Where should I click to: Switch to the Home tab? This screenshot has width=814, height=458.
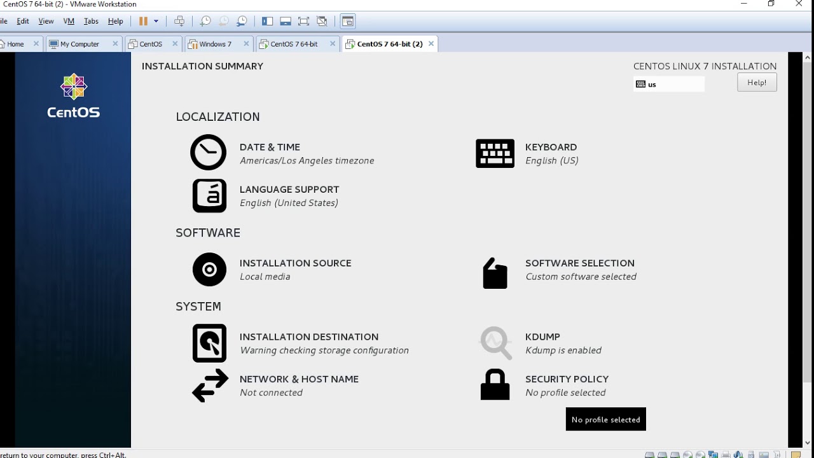click(x=15, y=44)
